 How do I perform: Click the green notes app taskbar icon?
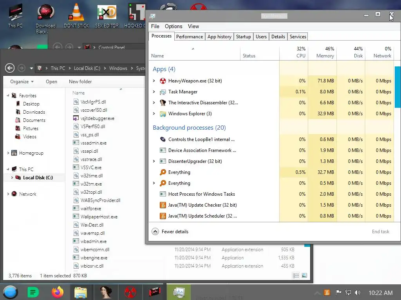[x=33, y=292]
